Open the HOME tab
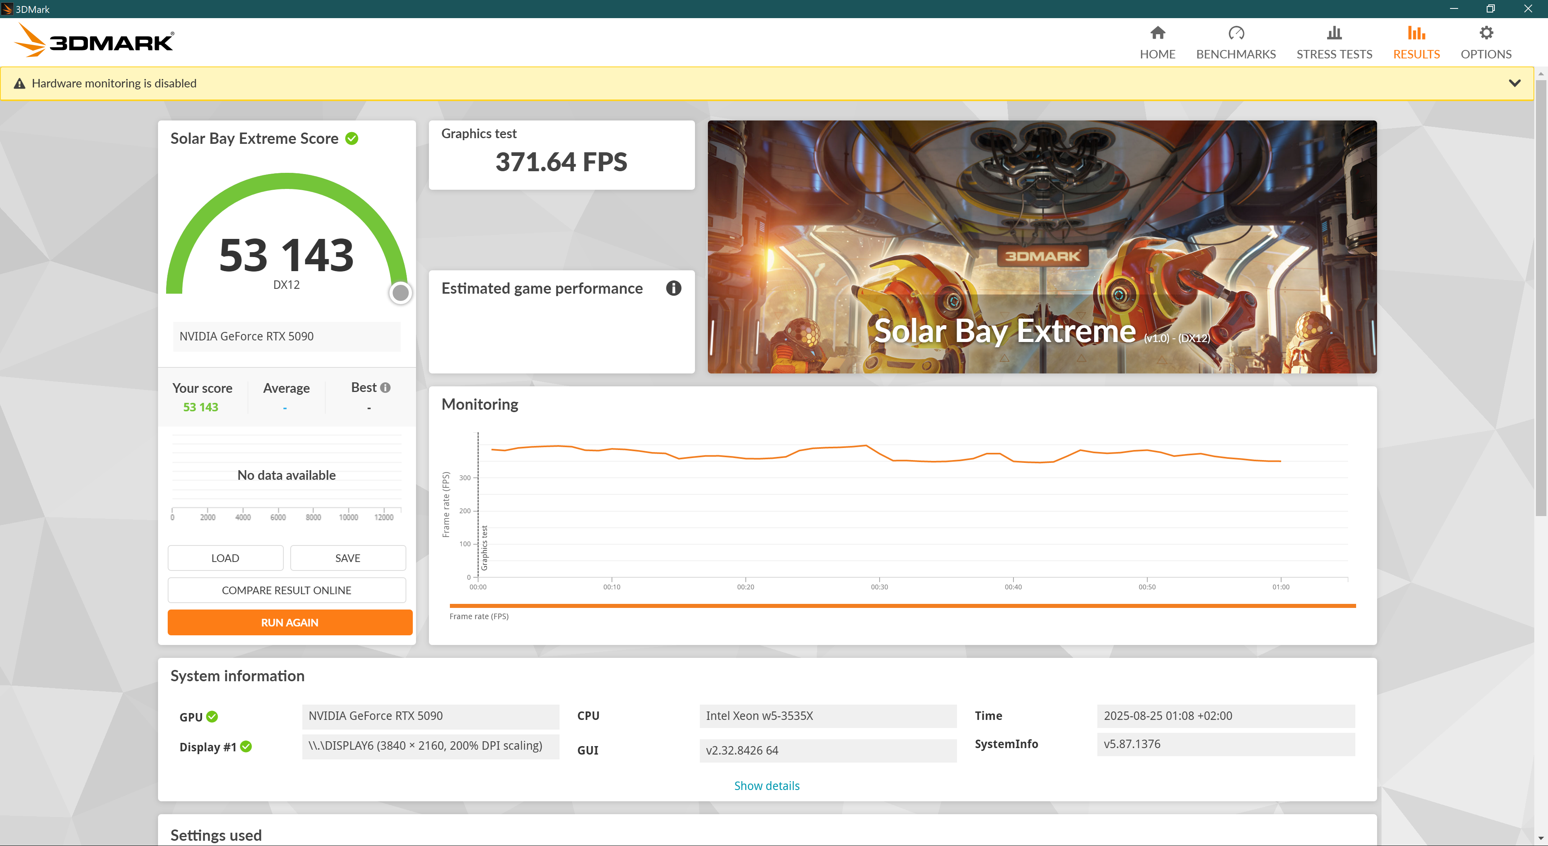 (1157, 43)
